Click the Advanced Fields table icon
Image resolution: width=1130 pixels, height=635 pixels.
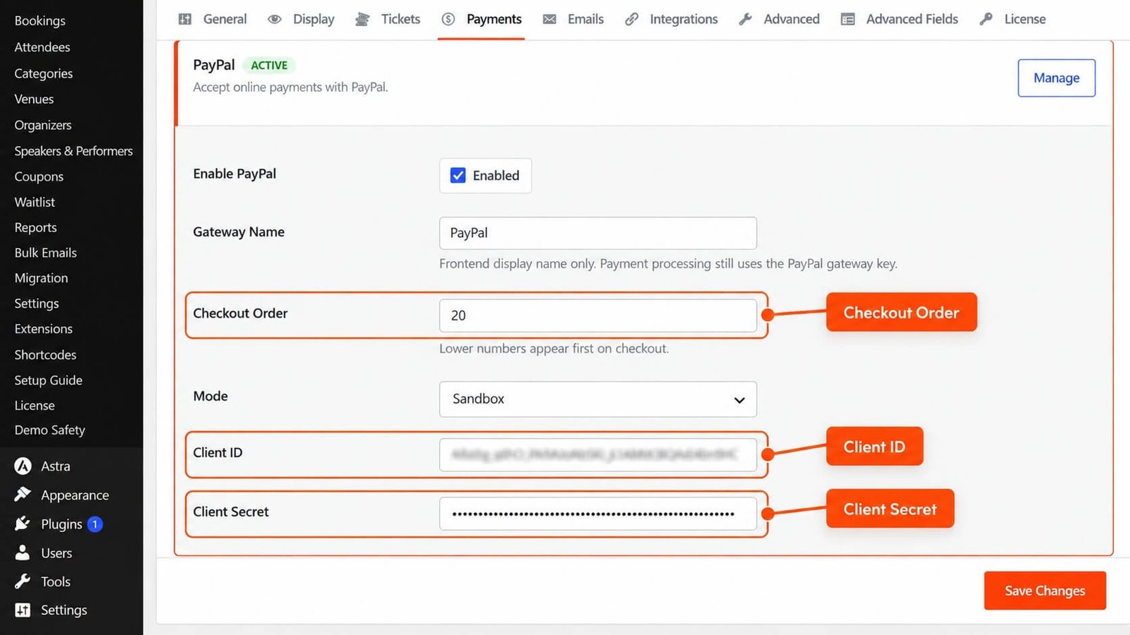coord(848,19)
